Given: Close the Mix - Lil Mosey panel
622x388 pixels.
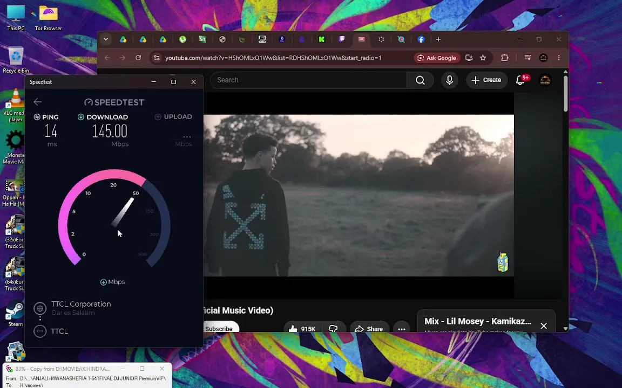Looking at the screenshot, I should pyautogui.click(x=544, y=326).
